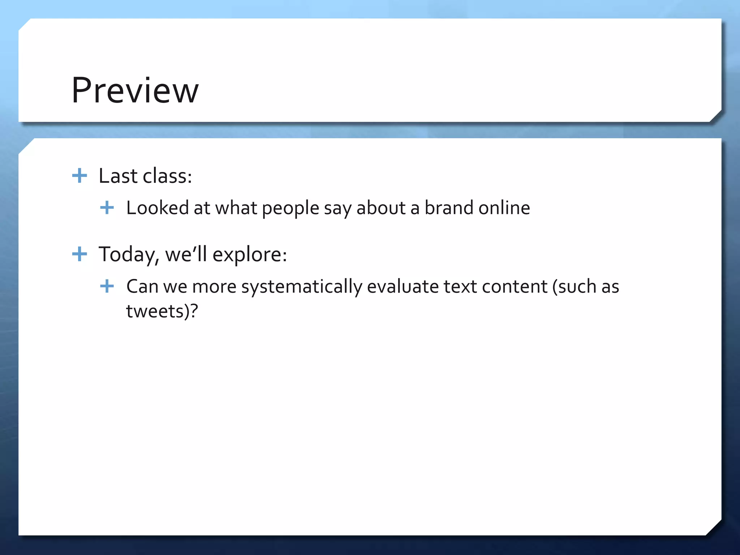
Task: Click the plus bullet before 'Looked at what people'
Action: 107,208
